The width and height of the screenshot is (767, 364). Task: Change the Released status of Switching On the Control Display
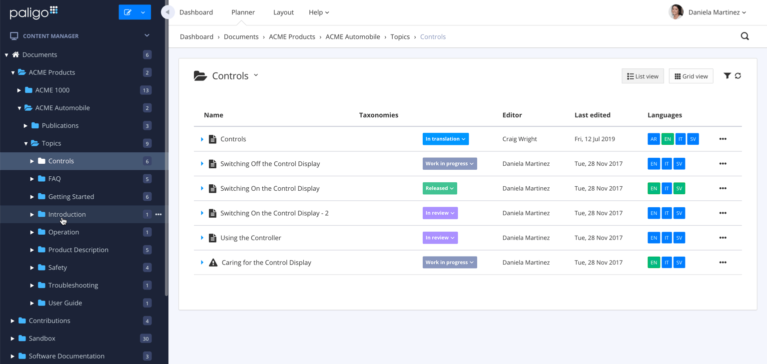[x=439, y=188]
